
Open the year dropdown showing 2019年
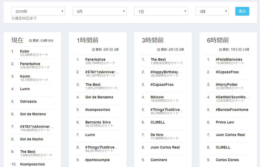(38, 11)
